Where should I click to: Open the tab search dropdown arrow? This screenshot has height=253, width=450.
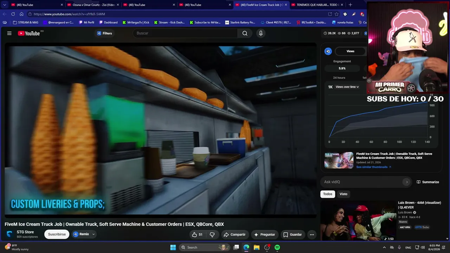[4, 5]
